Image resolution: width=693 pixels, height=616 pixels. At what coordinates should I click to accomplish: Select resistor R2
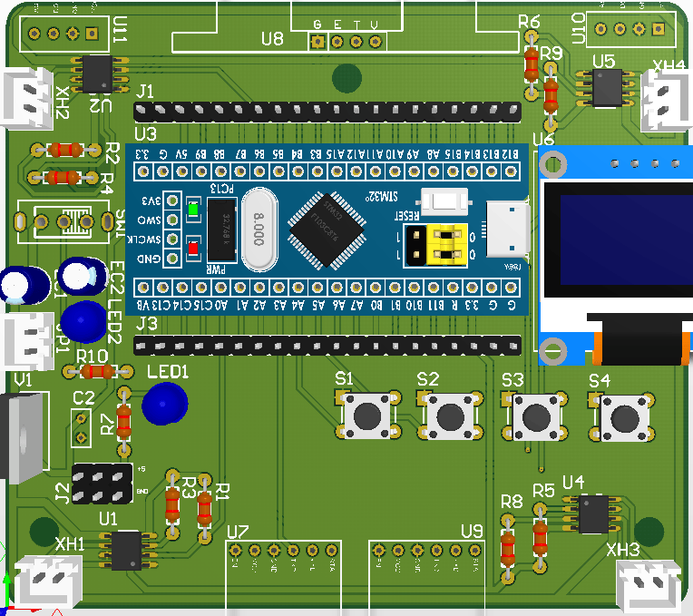coord(65,151)
